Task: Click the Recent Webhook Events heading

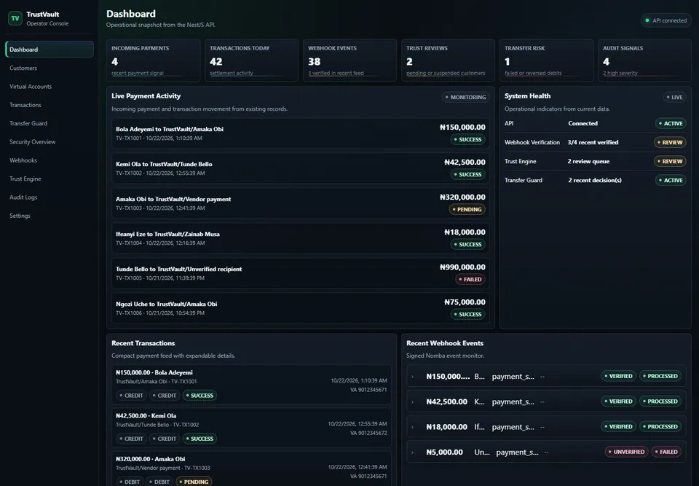Action: point(444,343)
